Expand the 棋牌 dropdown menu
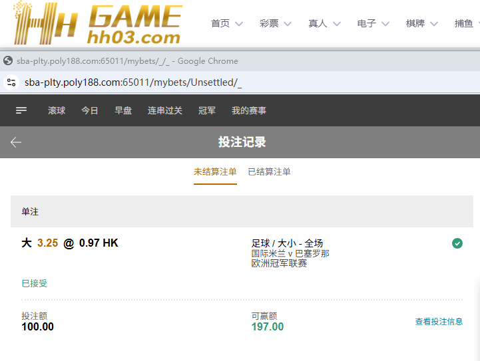The width and height of the screenshot is (480, 361). point(421,24)
